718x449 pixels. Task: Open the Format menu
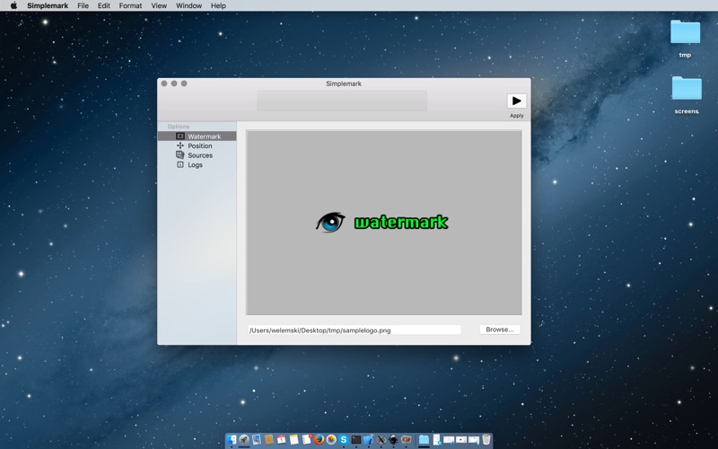point(130,5)
